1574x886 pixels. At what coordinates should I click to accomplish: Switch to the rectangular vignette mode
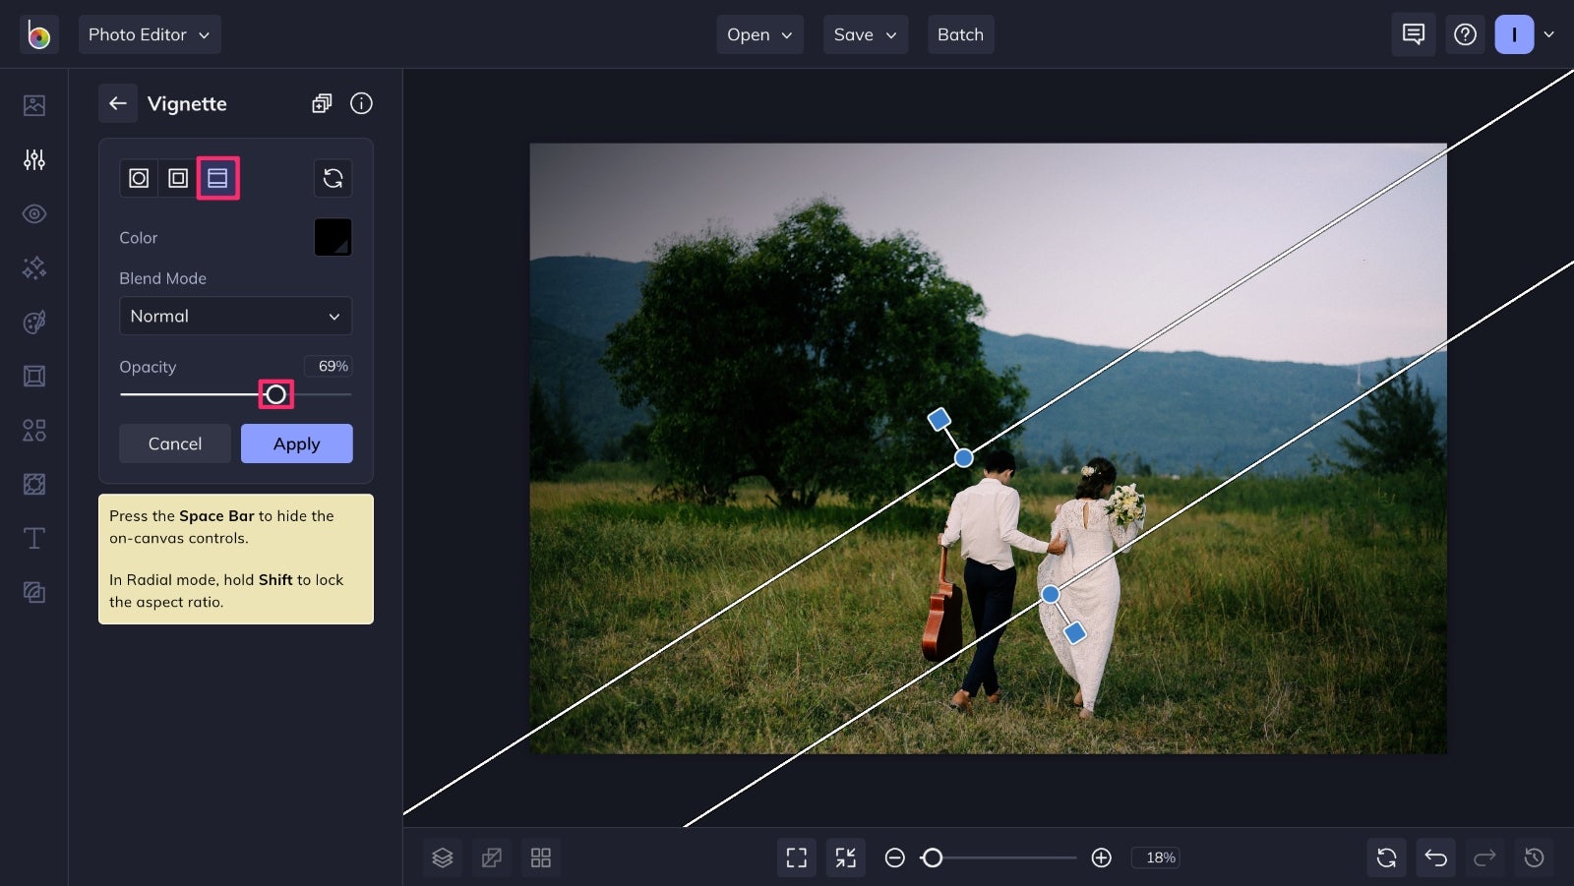(x=178, y=178)
